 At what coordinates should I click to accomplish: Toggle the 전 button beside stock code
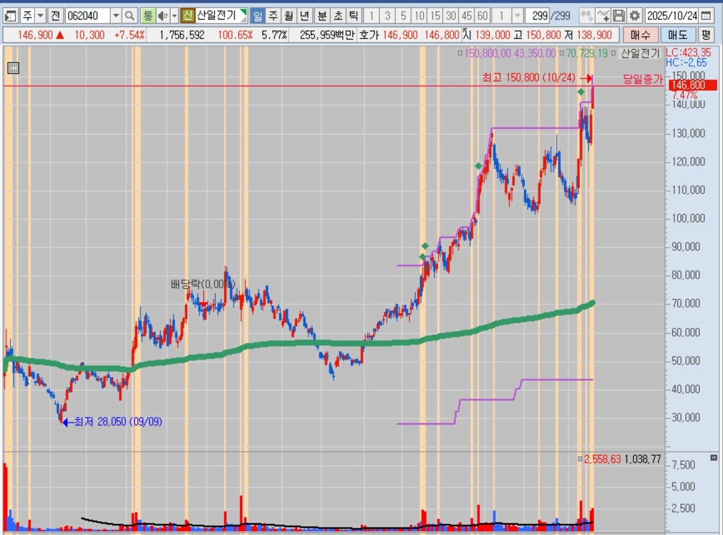tap(56, 16)
